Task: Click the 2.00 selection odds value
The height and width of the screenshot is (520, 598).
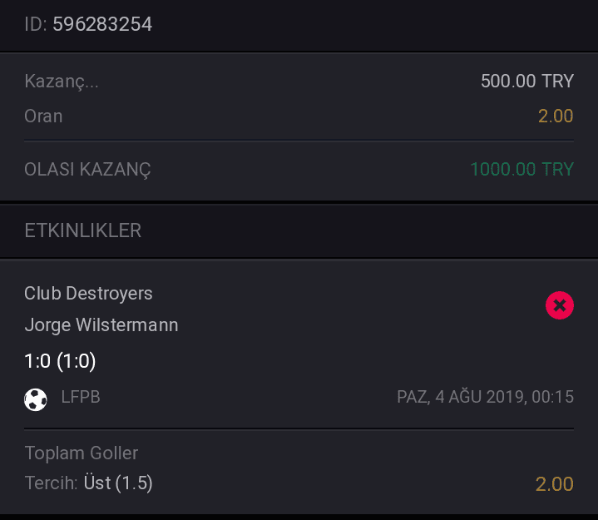Action: point(555,484)
